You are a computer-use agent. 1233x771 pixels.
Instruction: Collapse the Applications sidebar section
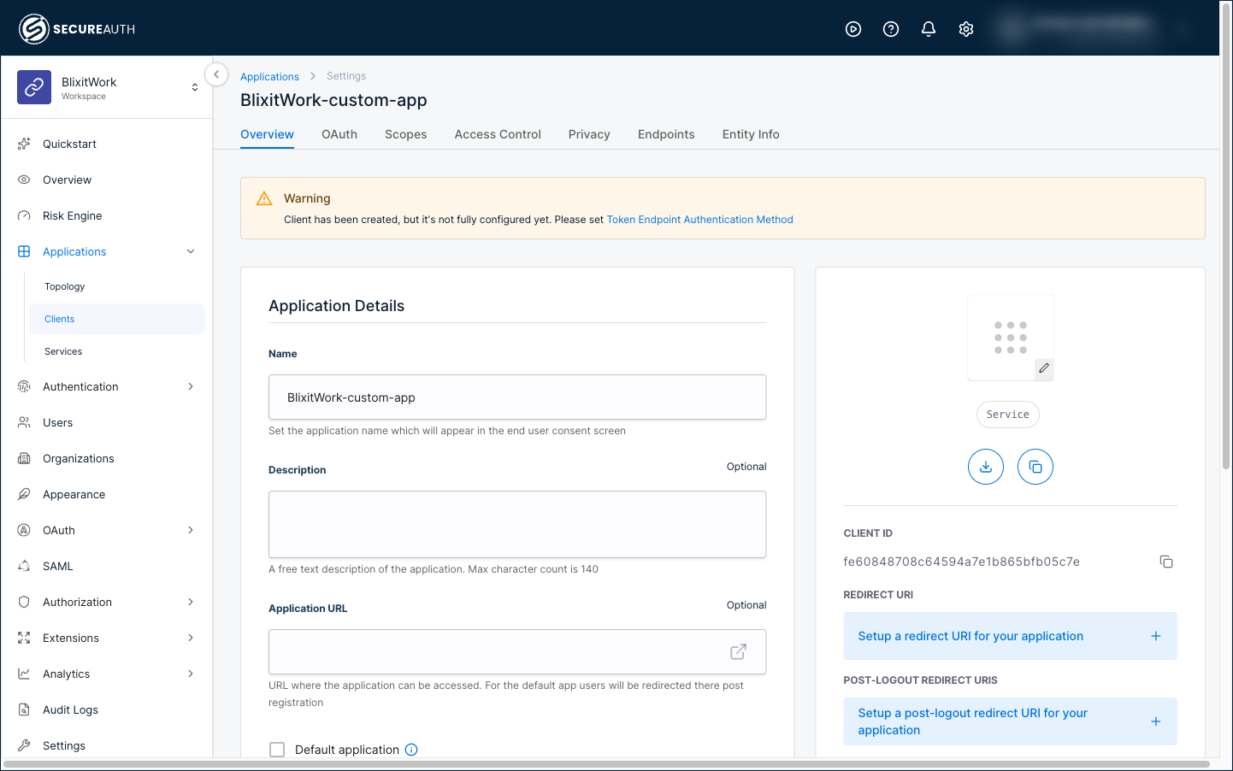point(191,251)
